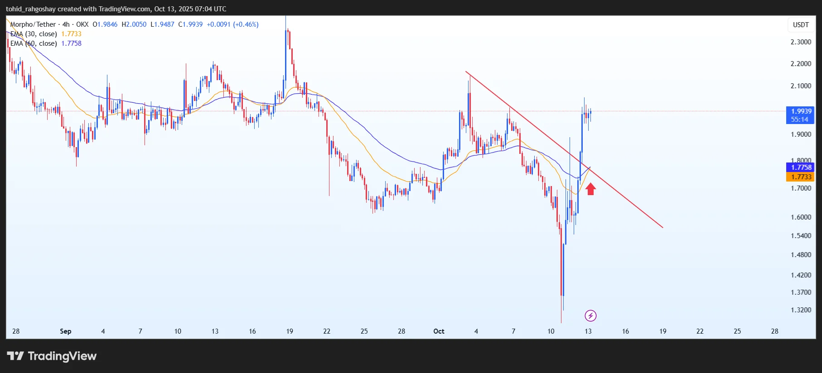Click the +0.0091 (+0.46%) change value
822x373 pixels.
232,24
